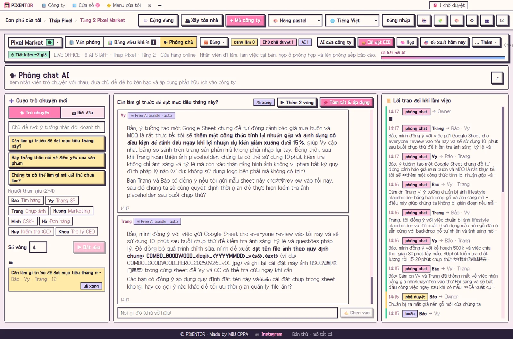This screenshot has height=339, width=513.
Task: Open the Hồng pastel theme dropdown
Action: click(295, 21)
